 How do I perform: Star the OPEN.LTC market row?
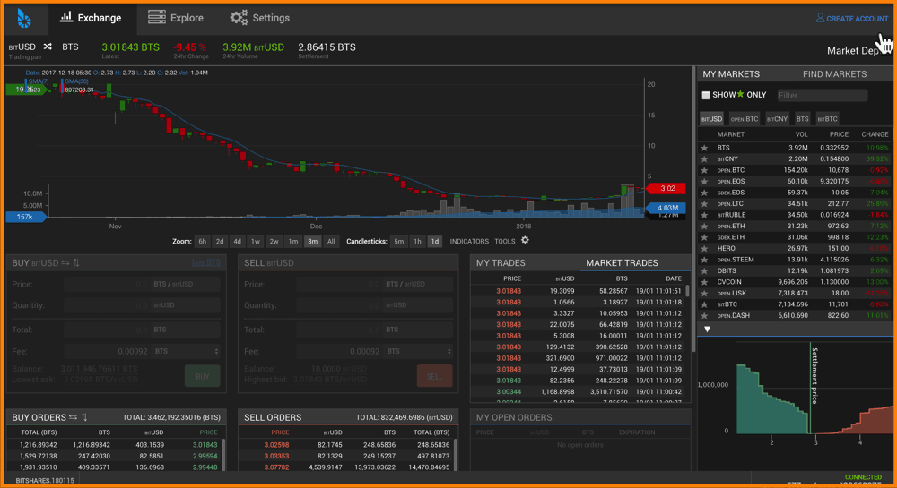(705, 204)
